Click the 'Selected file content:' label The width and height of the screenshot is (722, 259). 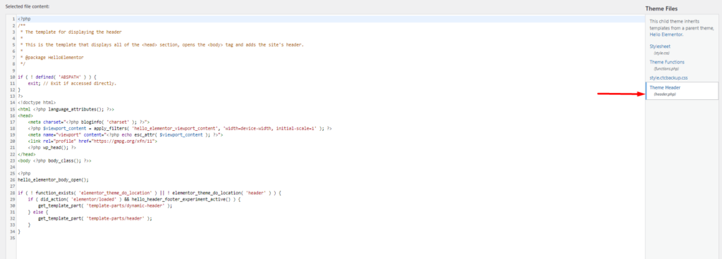[27, 6]
